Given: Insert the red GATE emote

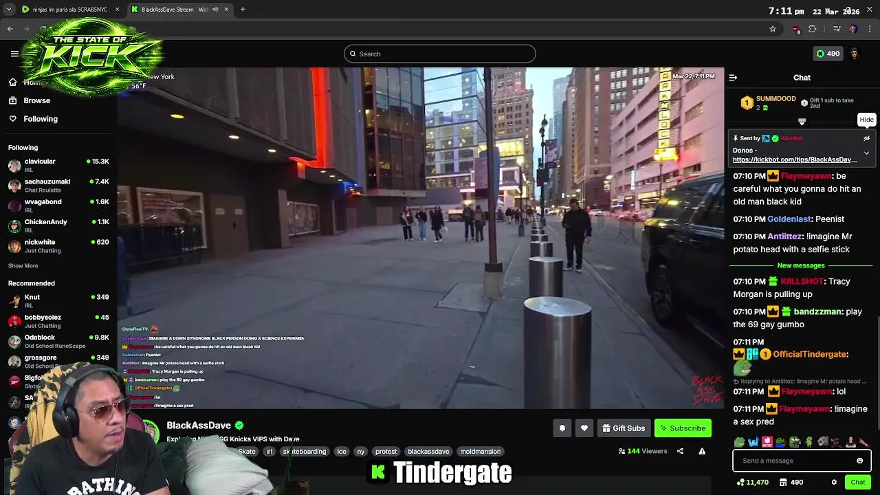Looking at the screenshot, I should coord(767,442).
